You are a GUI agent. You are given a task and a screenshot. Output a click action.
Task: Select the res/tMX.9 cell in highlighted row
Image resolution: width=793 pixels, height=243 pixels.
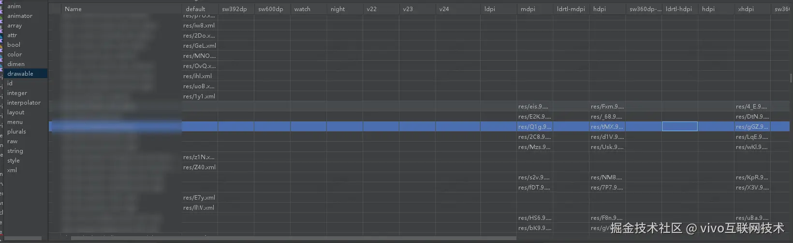tap(607, 127)
